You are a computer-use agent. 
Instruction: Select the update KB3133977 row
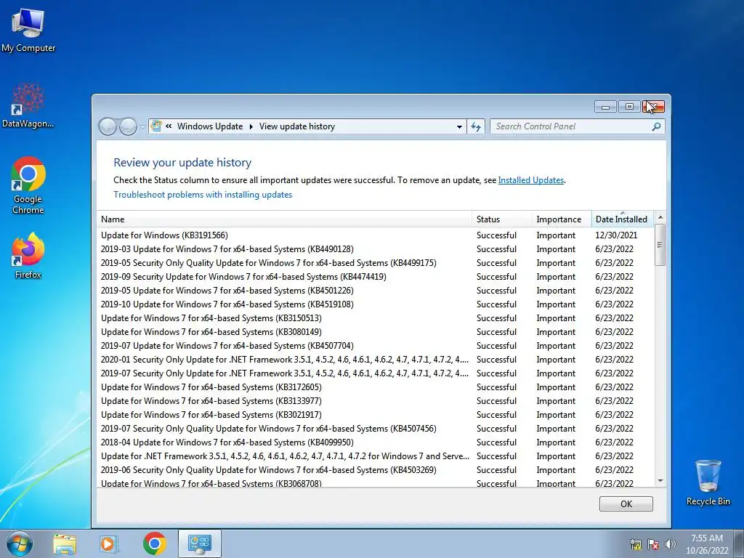click(375, 400)
